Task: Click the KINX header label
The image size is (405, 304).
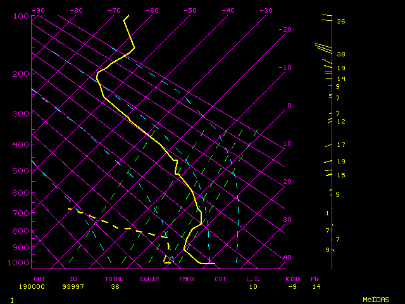Action: tap(293, 279)
